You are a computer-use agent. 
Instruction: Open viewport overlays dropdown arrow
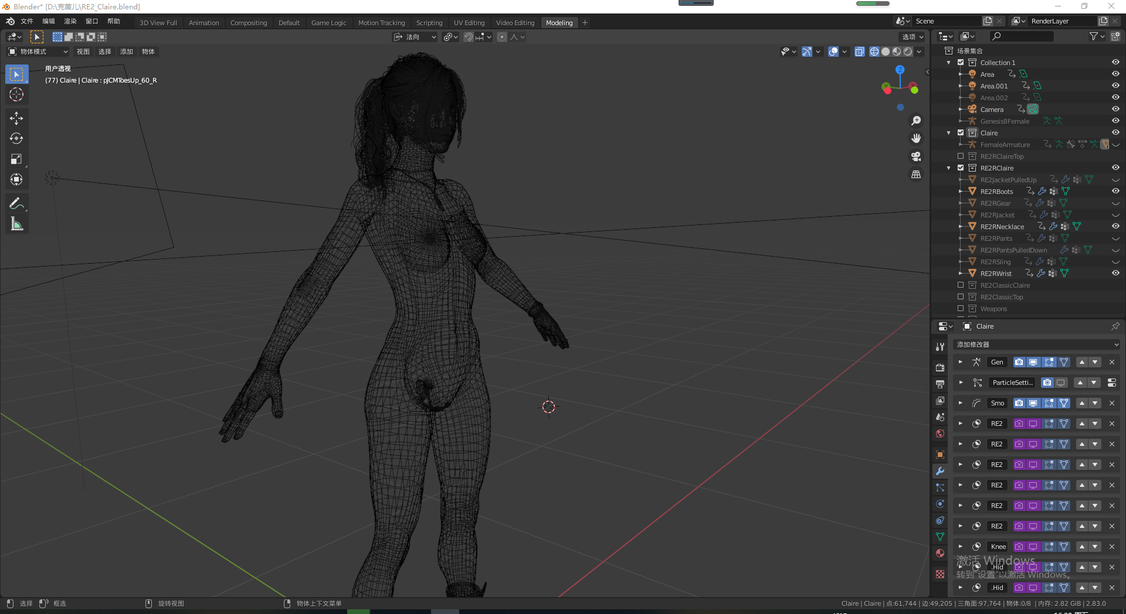coord(844,52)
